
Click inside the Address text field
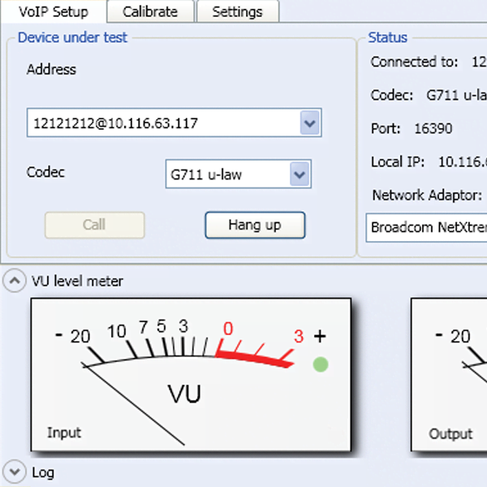click(162, 123)
